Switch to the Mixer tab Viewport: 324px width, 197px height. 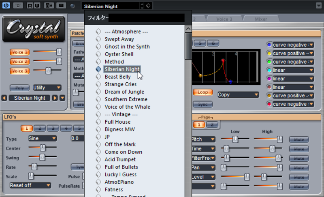261,19
